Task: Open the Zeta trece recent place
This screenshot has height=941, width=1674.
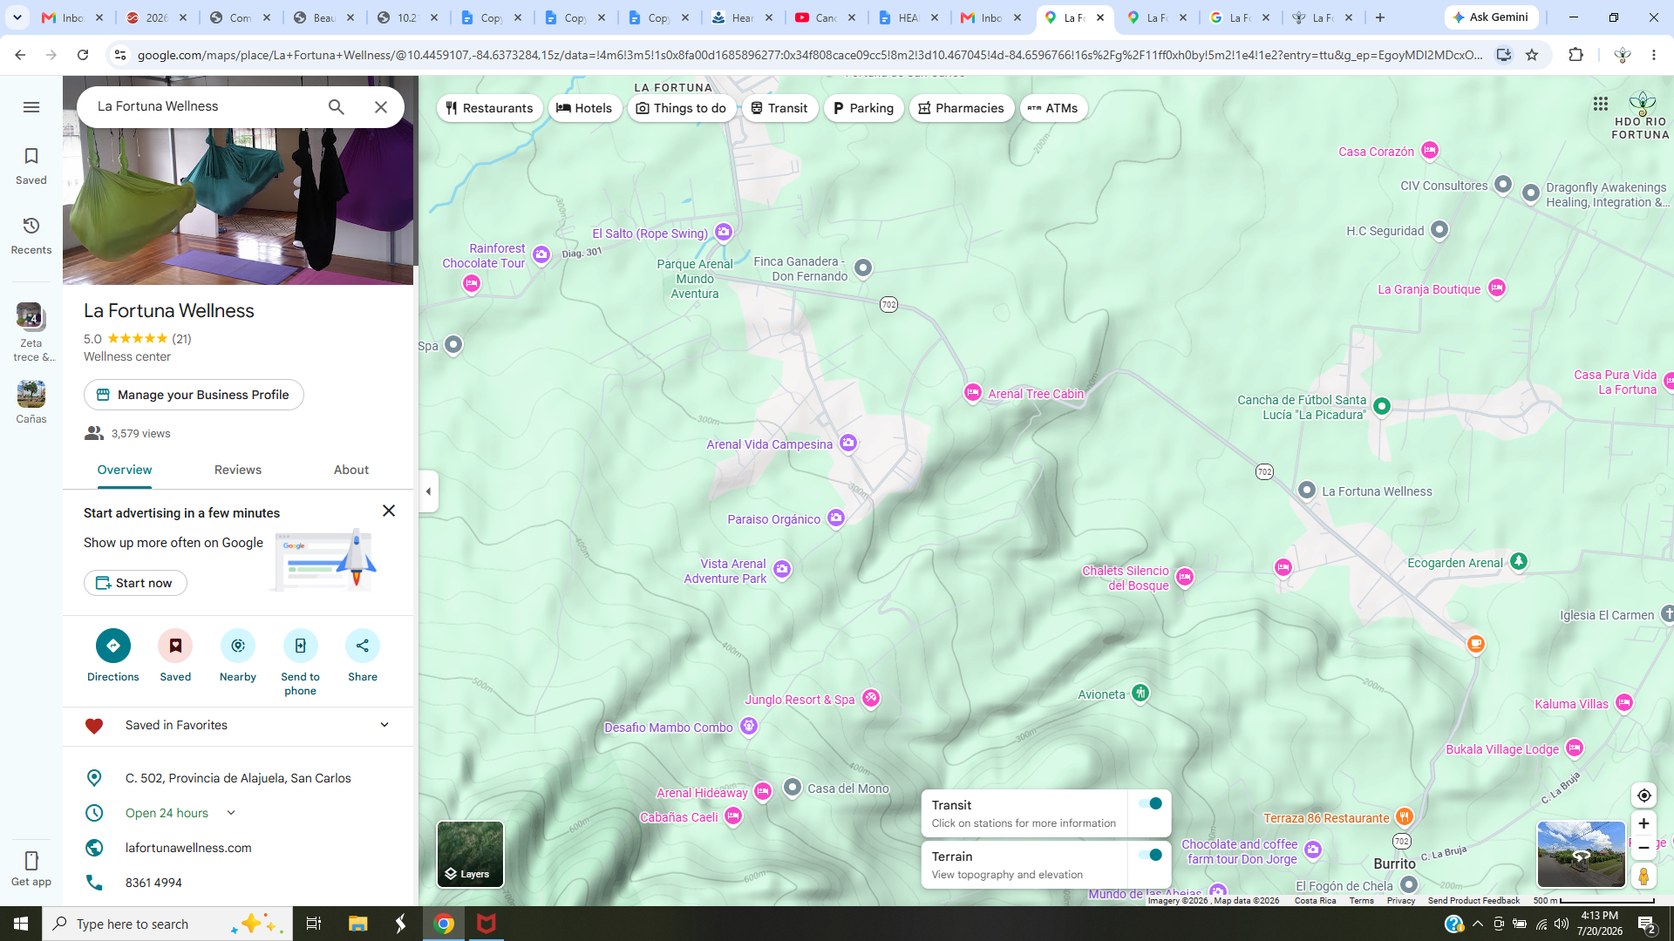Action: [x=31, y=333]
